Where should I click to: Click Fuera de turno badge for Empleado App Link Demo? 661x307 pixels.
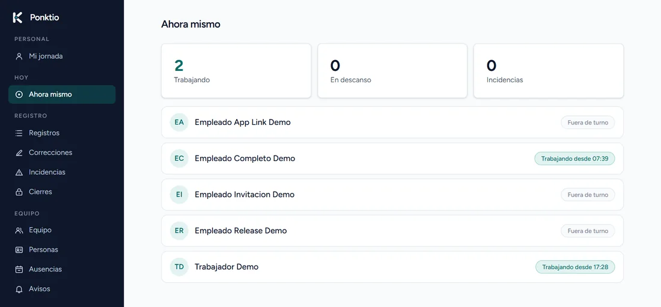click(x=588, y=123)
